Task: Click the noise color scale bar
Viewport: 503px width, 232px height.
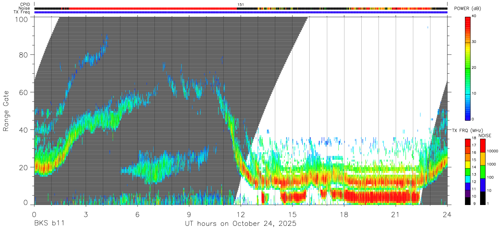Action: pyautogui.click(x=483, y=172)
